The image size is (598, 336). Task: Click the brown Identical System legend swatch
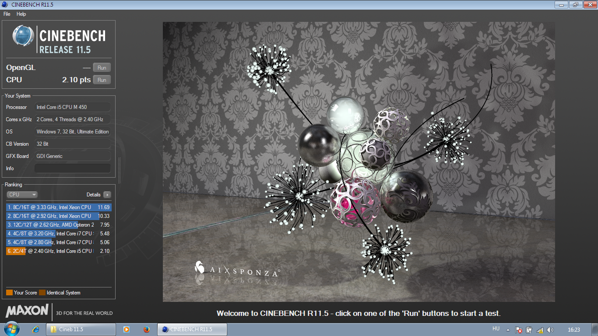(42, 293)
